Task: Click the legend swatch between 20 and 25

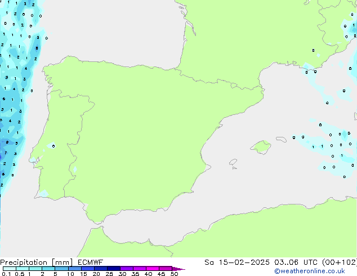Action: pos(101,269)
